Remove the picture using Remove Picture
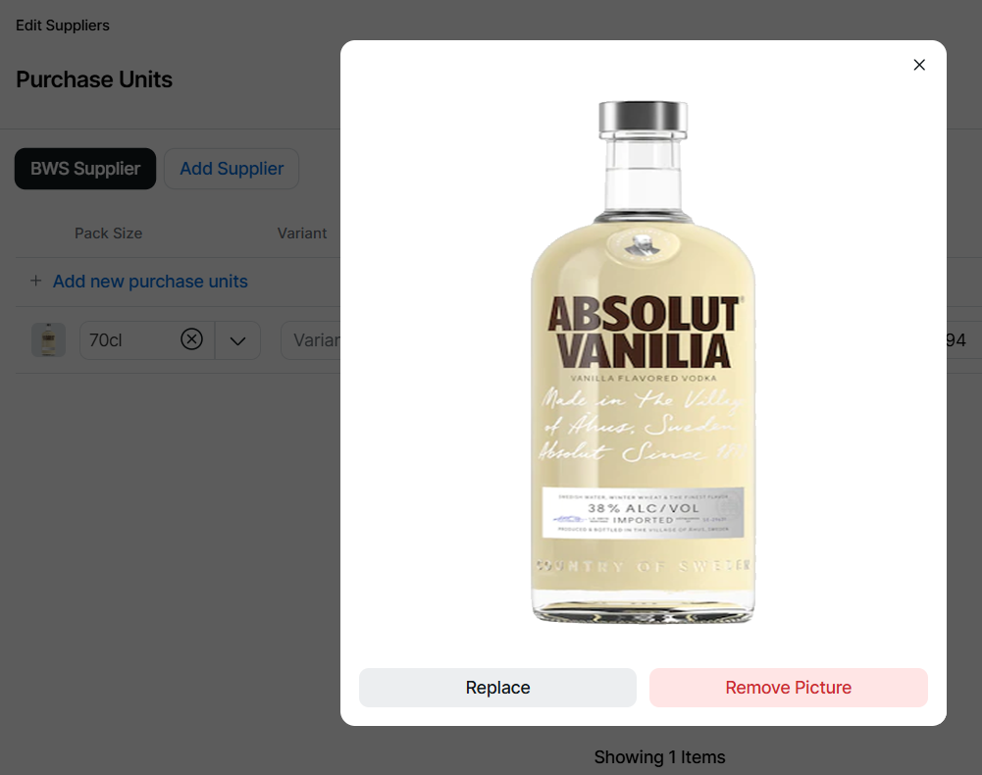The width and height of the screenshot is (982, 775). tap(788, 688)
